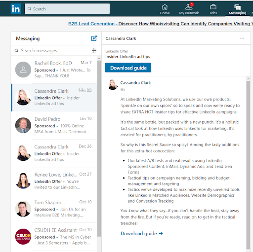The image size is (253, 252).
Task: Click 'Insider LinkedIn ad tips' subject
Action: point(127,57)
